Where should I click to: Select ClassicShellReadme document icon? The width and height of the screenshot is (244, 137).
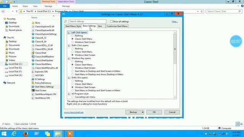click(33, 57)
